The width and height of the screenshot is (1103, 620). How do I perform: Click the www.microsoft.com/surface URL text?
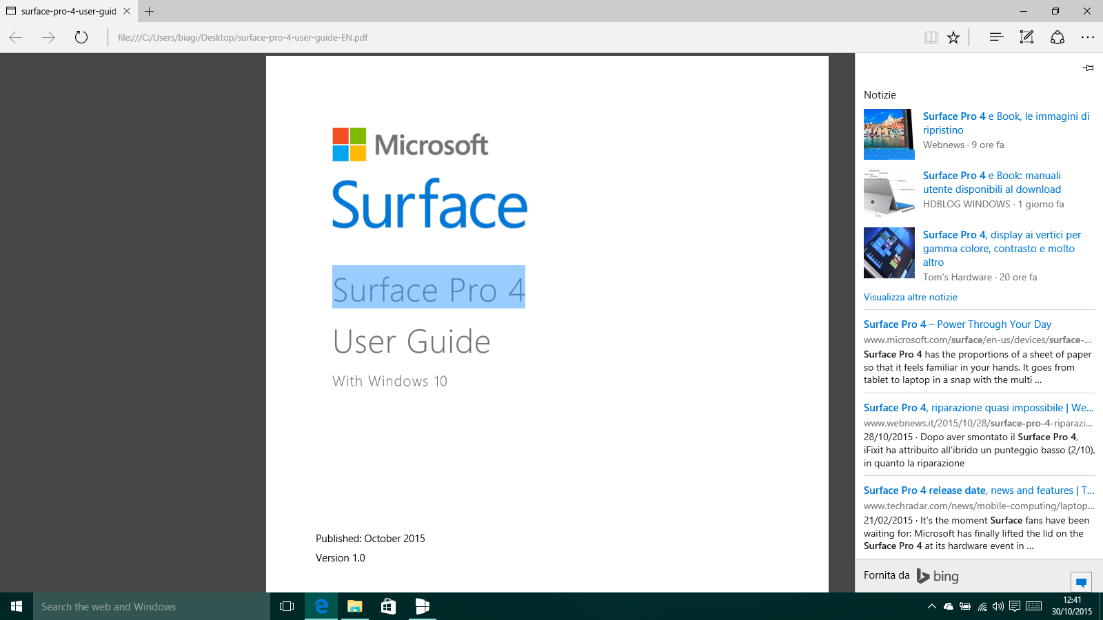[978, 340]
